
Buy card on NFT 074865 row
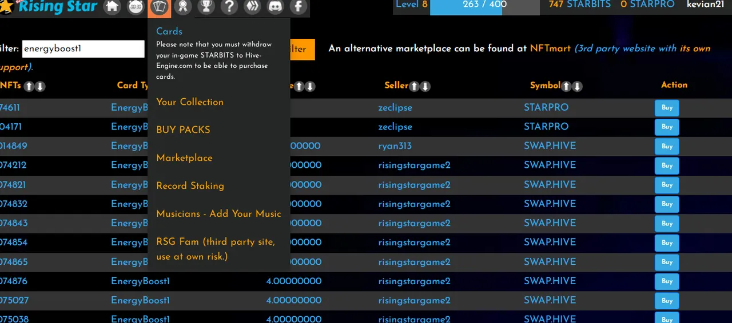[667, 262]
